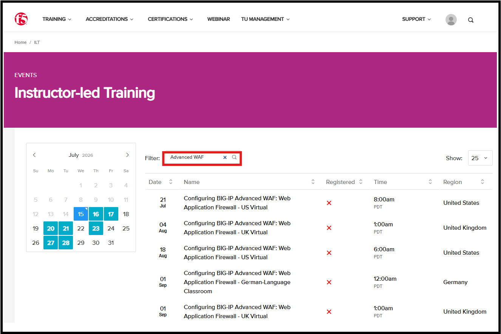The width and height of the screenshot is (501, 334).
Task: Select July 28 in calendar
Action: pyautogui.click(x=66, y=243)
